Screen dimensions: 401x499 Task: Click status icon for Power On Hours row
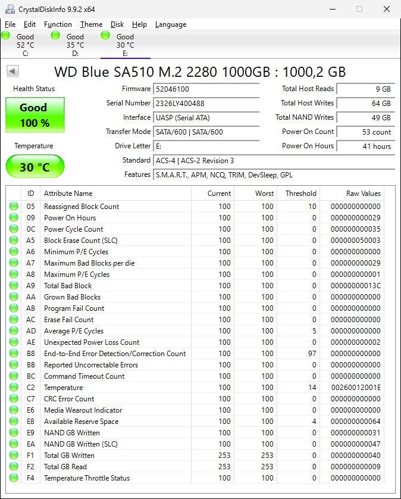click(14, 217)
